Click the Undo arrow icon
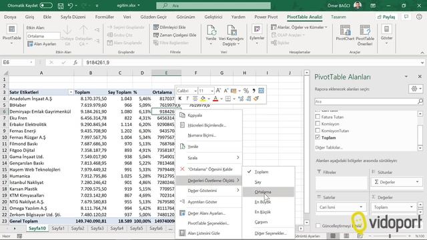The width and height of the screenshot is (427, 240). [x=71, y=6]
